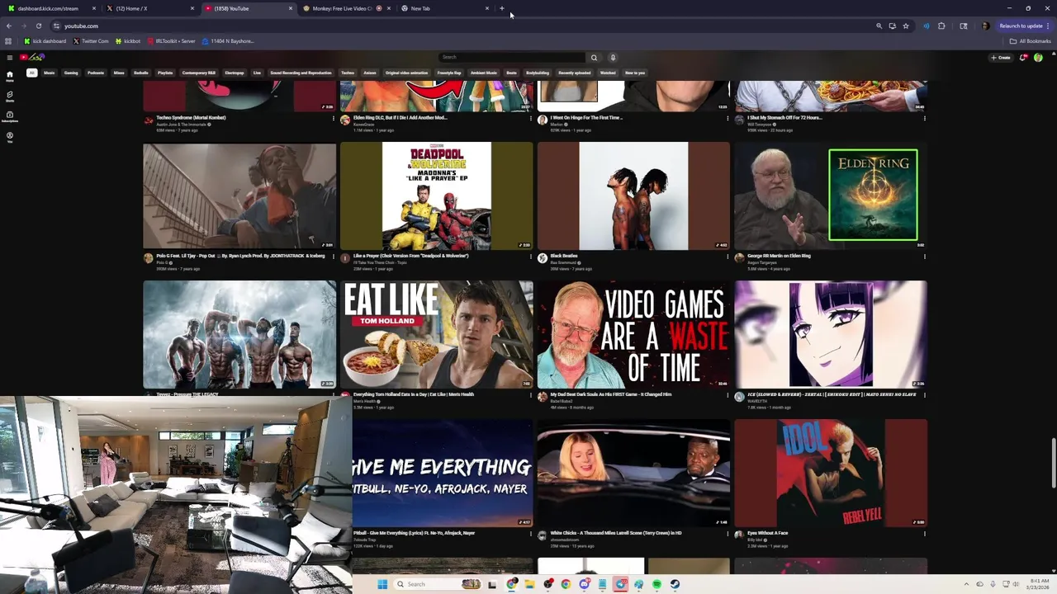Show hidden system tray icons chevron
This screenshot has height=594, width=1057.
967,584
